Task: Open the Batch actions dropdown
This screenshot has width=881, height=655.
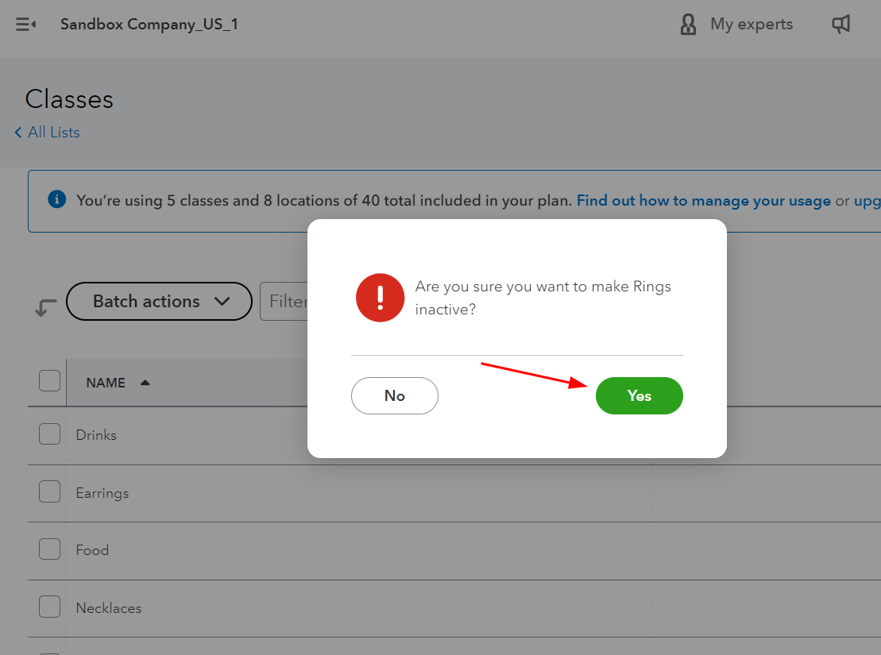Action: [158, 301]
